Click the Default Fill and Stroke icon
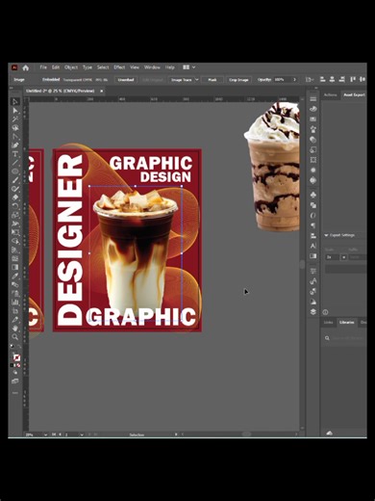Viewport: 375px width, 501px height. [x=12, y=347]
